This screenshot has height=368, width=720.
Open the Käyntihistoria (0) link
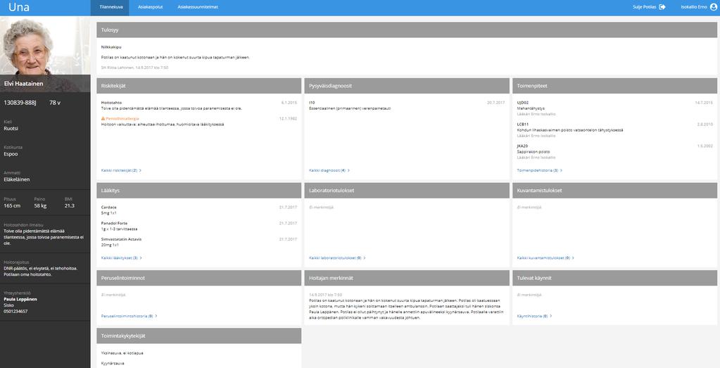[x=534, y=316]
